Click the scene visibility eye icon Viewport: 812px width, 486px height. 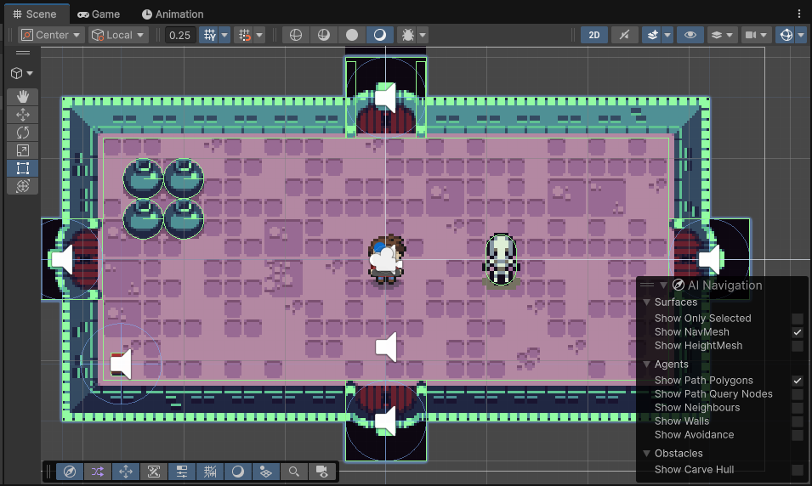690,35
